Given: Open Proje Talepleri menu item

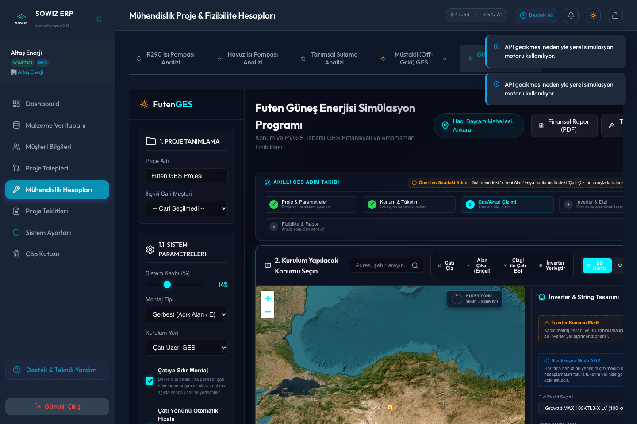Looking at the screenshot, I should pyautogui.click(x=57, y=168).
